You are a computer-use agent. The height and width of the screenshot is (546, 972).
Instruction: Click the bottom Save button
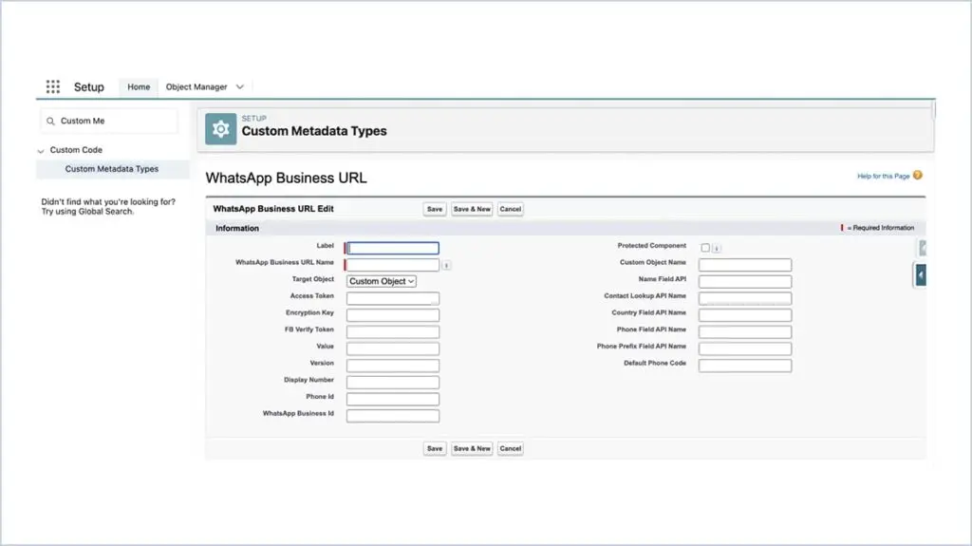tap(435, 448)
